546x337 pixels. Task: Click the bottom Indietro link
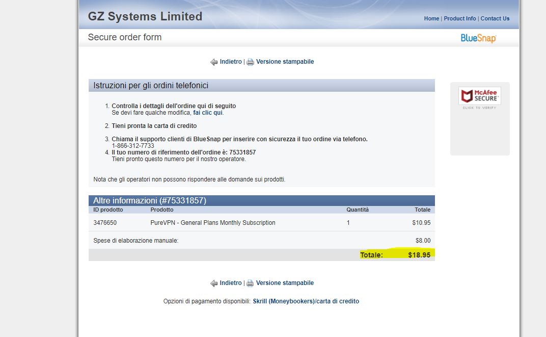(x=231, y=283)
